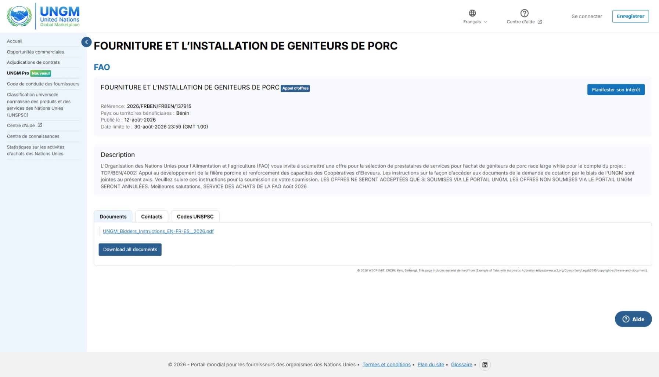Open the Aide floating help button
Image resolution: width=659 pixels, height=377 pixels.
point(633,319)
